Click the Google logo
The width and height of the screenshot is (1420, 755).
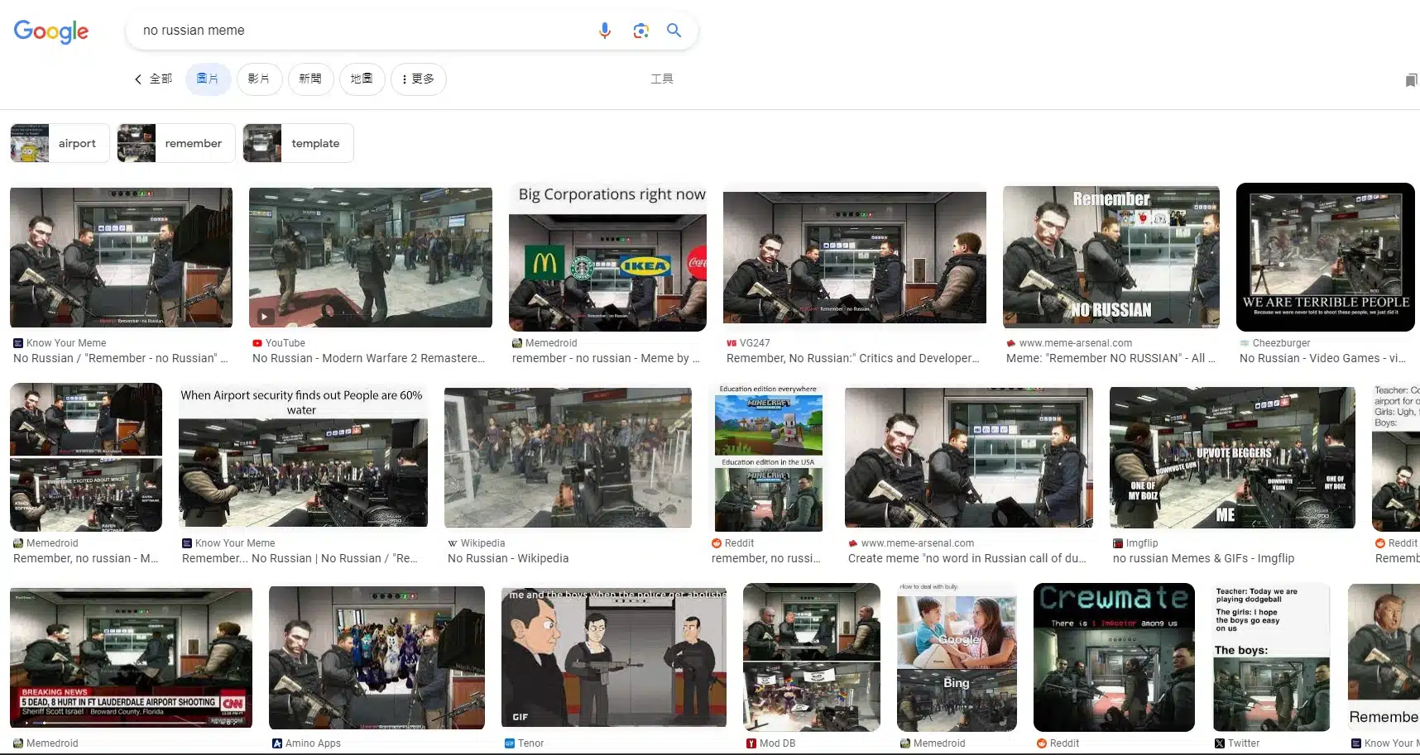tap(51, 31)
